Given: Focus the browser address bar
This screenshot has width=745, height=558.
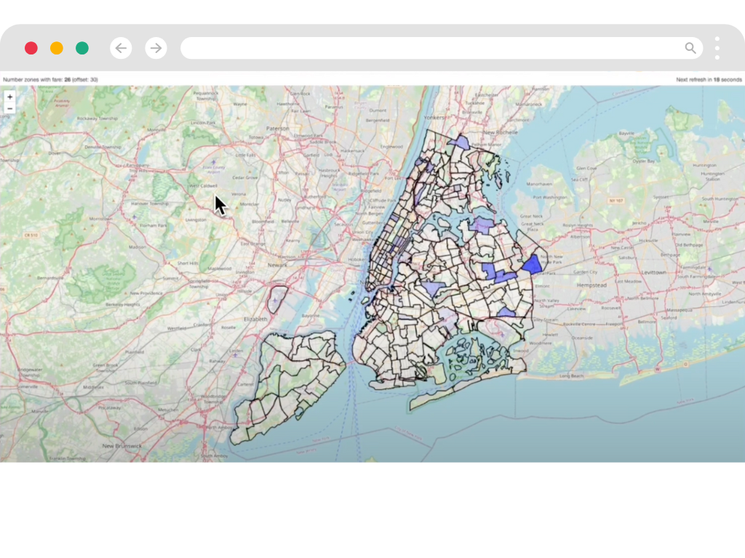Looking at the screenshot, I should point(429,48).
